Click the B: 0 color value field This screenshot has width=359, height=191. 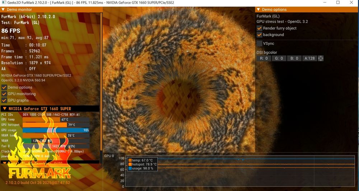click(294, 59)
